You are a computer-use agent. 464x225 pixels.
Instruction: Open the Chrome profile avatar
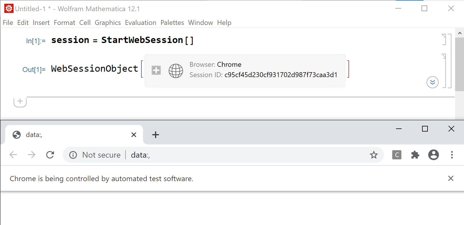[x=434, y=155]
